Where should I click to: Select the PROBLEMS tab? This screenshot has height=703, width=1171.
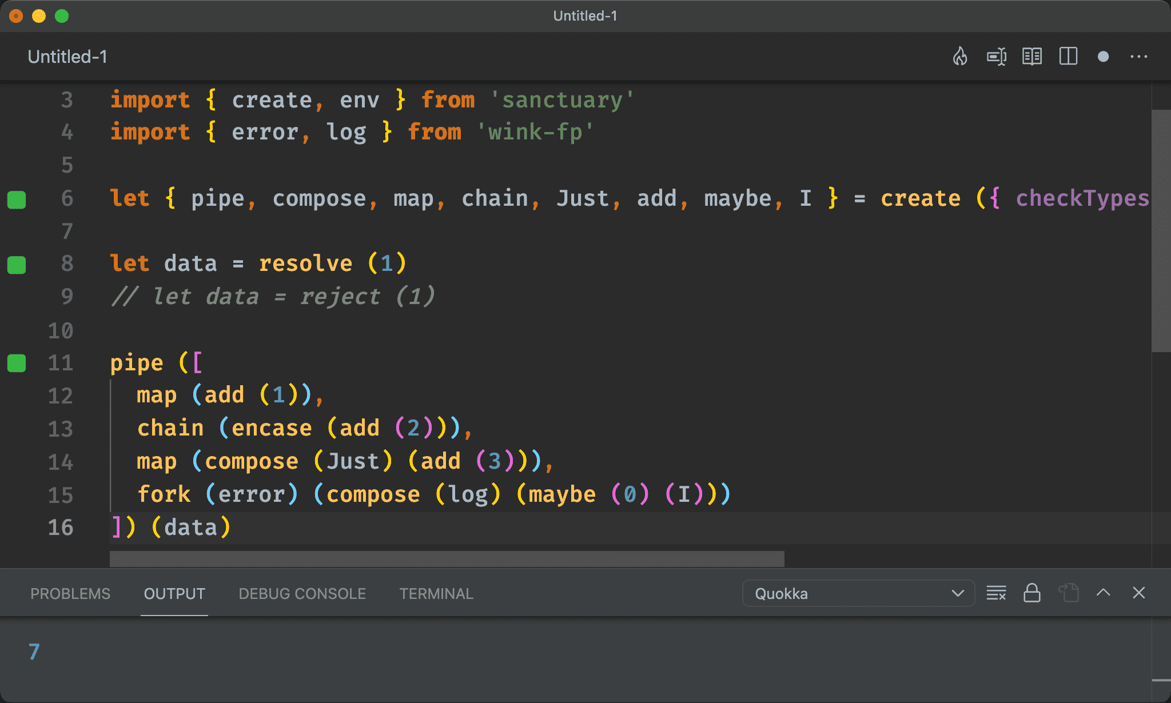click(71, 594)
